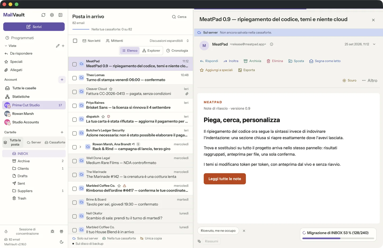Viewport: 383px width, 248px height.
Task: Open the Cerca search field
Action: click(179, 17)
